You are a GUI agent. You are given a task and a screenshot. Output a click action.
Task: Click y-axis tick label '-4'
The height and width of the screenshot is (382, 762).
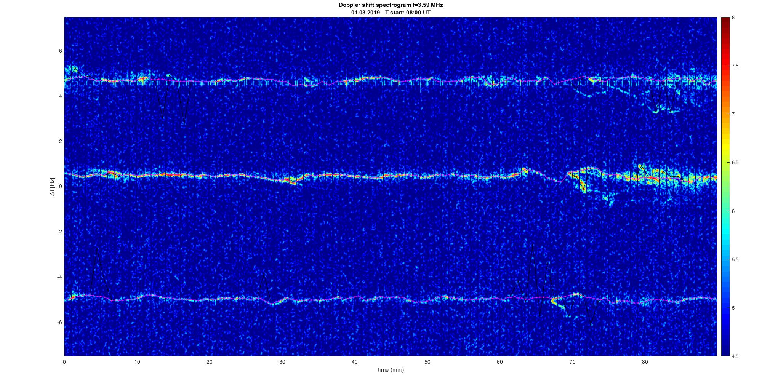[59, 277]
